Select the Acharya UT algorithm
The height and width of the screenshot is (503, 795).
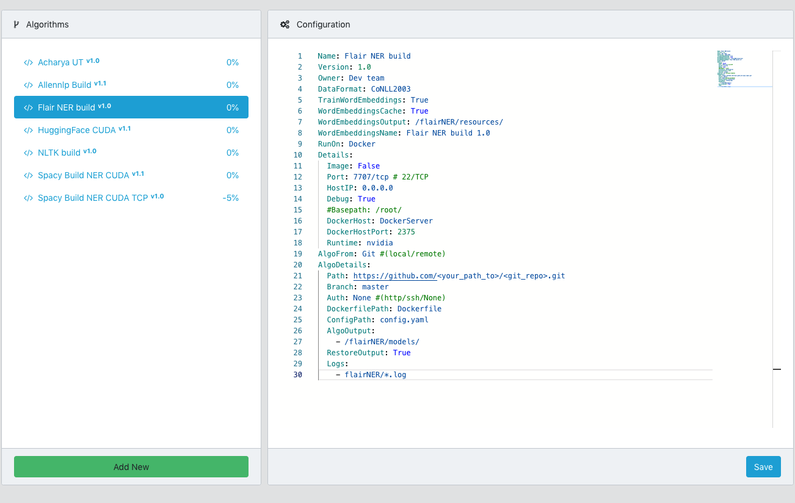(x=60, y=62)
